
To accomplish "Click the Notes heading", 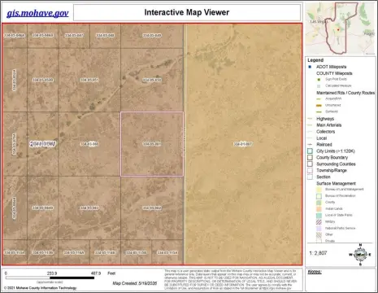I will (x=315, y=272).
